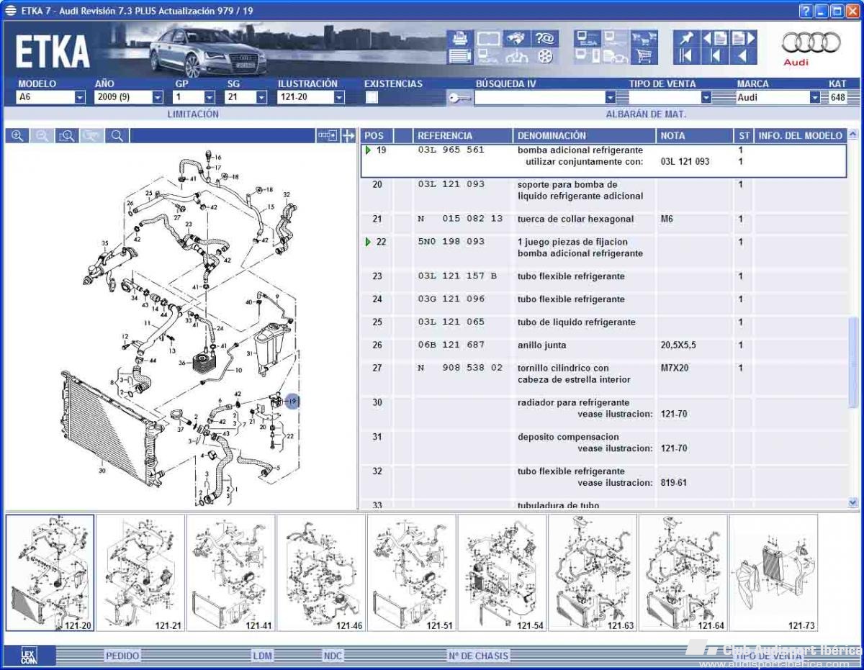Click the ?@ help icon
This screenshot has width=864, height=670.
coord(545,38)
